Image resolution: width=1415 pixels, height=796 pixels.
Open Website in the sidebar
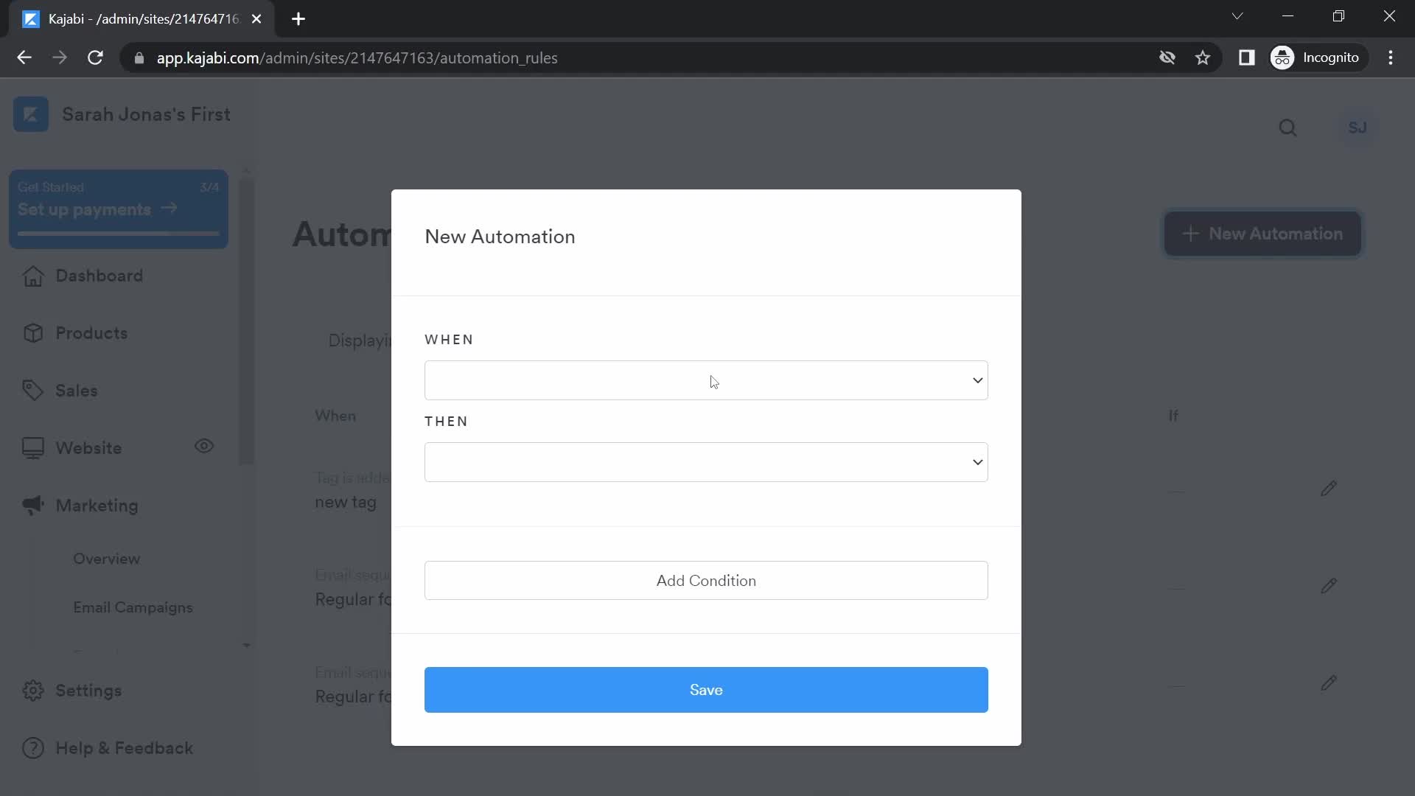click(x=88, y=448)
